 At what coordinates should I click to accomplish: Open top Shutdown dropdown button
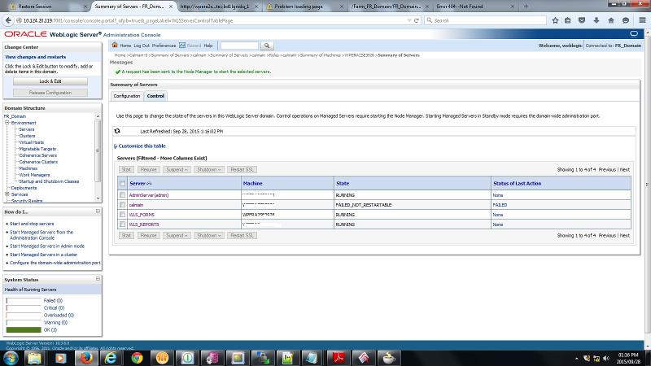pyautogui.click(x=209, y=170)
